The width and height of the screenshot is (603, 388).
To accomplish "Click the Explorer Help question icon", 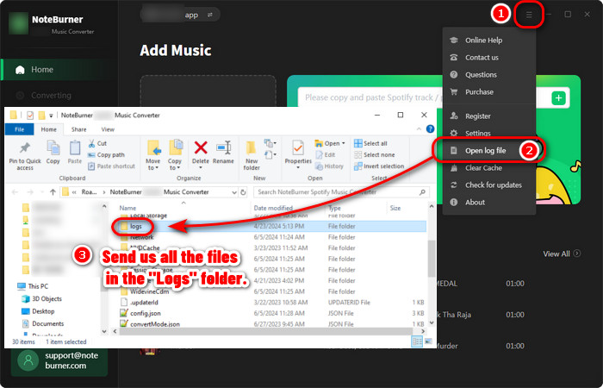I will coord(431,129).
